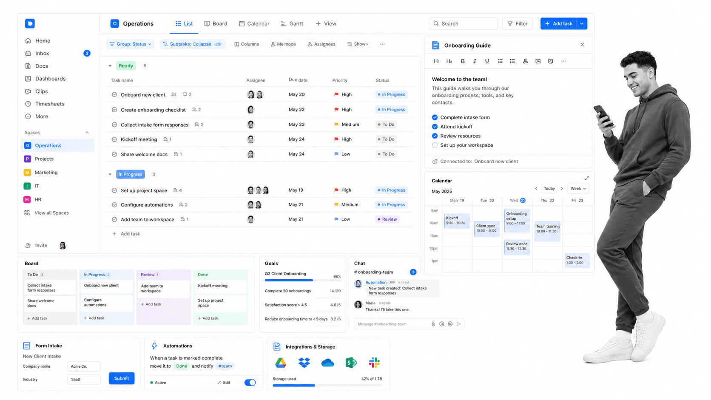Apply Heading 2 in Onboarding Guide

tap(449, 61)
